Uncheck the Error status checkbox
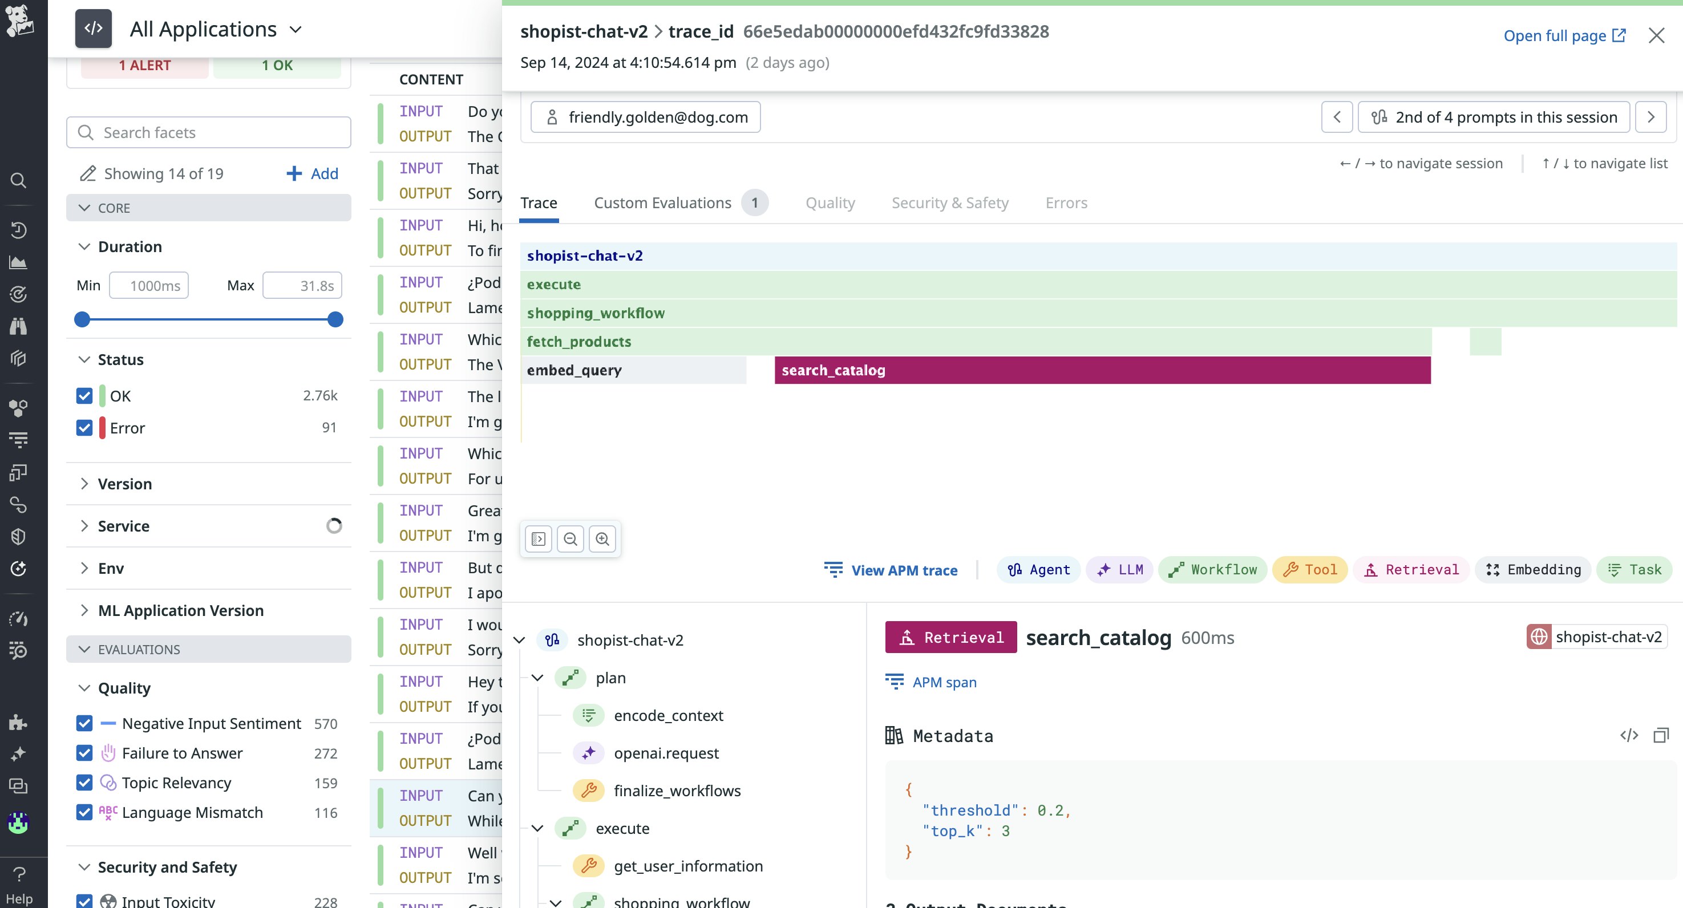The height and width of the screenshot is (908, 1683). 84,428
